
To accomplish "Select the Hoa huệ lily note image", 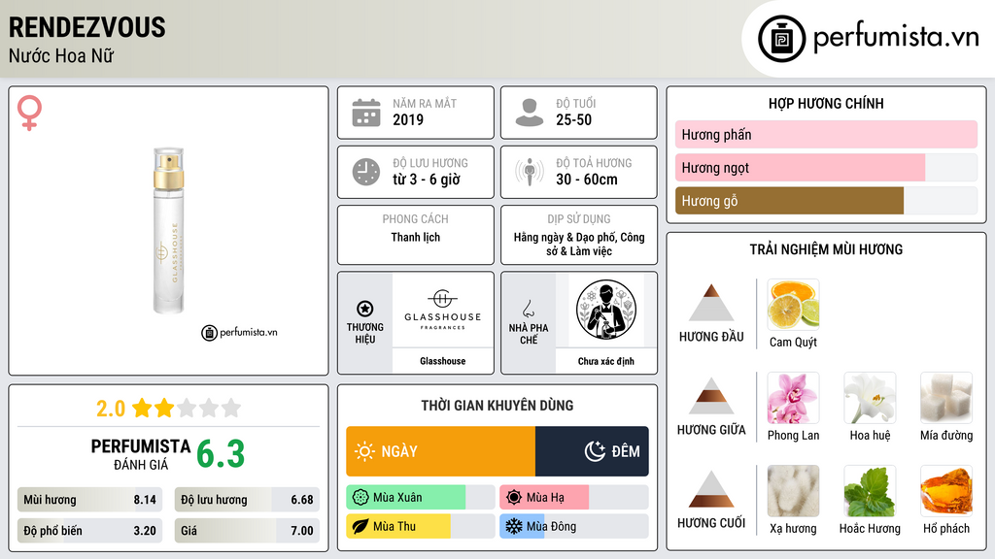I will click(x=870, y=397).
